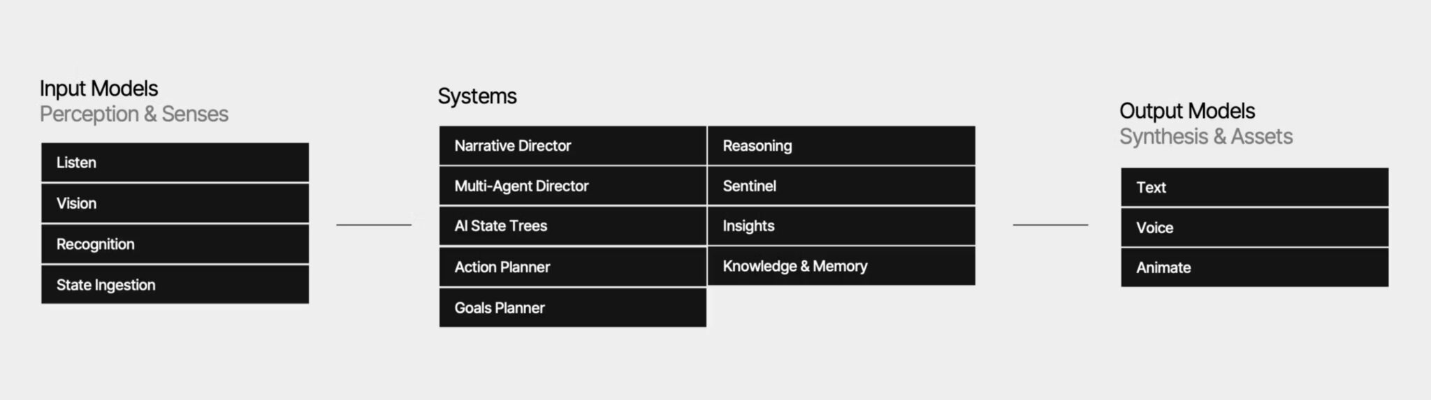
Task: Select the Reasoning system block
Action: point(841,146)
